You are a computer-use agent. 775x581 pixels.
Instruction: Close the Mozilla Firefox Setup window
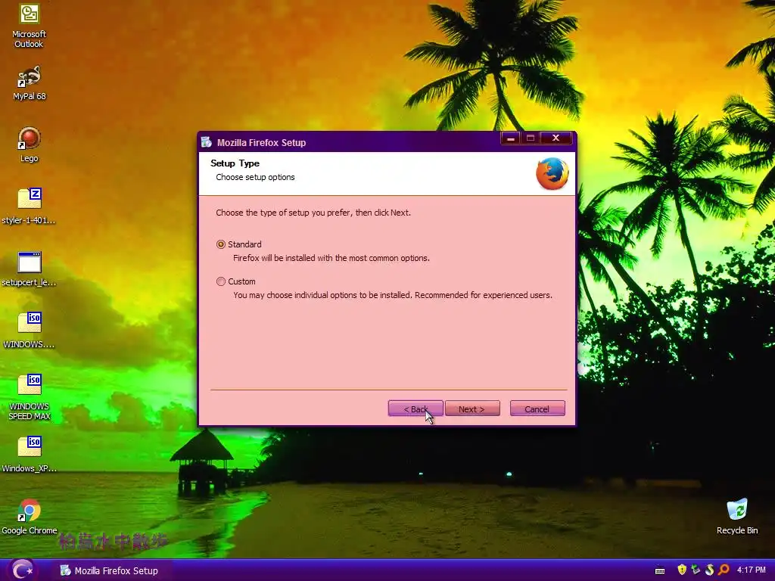pos(556,138)
